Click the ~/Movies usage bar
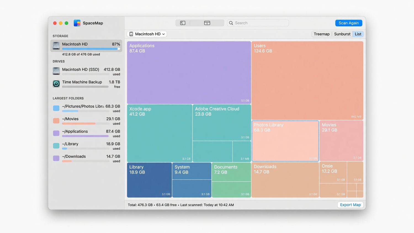Screen dimensions: 414x233 [86, 124]
